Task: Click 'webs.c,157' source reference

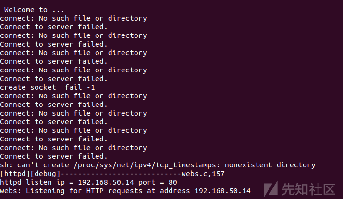Action: pos(203,174)
